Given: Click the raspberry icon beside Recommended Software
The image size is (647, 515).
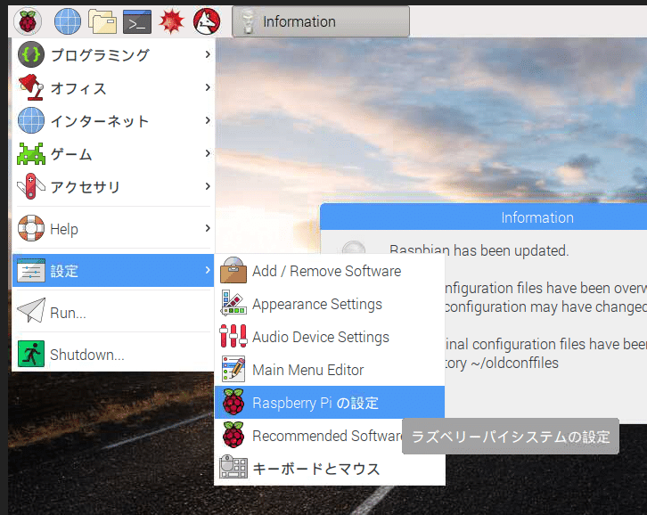Looking at the screenshot, I should [x=233, y=435].
